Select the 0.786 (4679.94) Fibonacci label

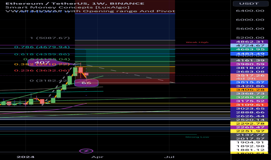tap(42, 47)
